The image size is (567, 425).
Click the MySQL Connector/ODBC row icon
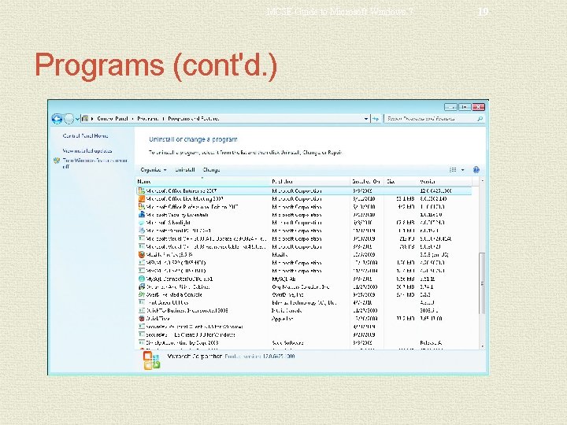pos(142,279)
